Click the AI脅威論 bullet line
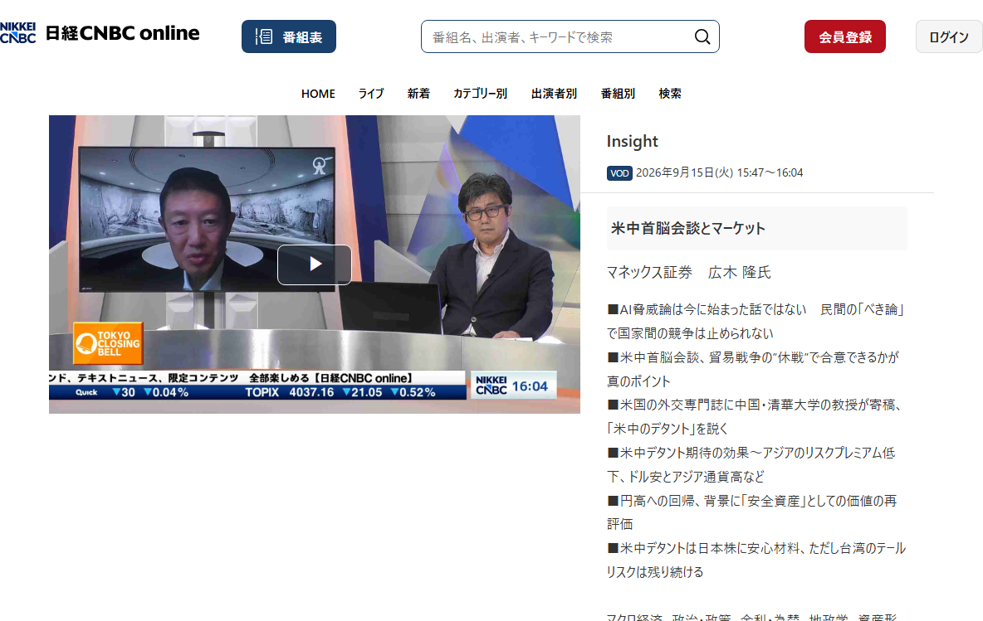This screenshot has height=621, width=983. coord(756,321)
